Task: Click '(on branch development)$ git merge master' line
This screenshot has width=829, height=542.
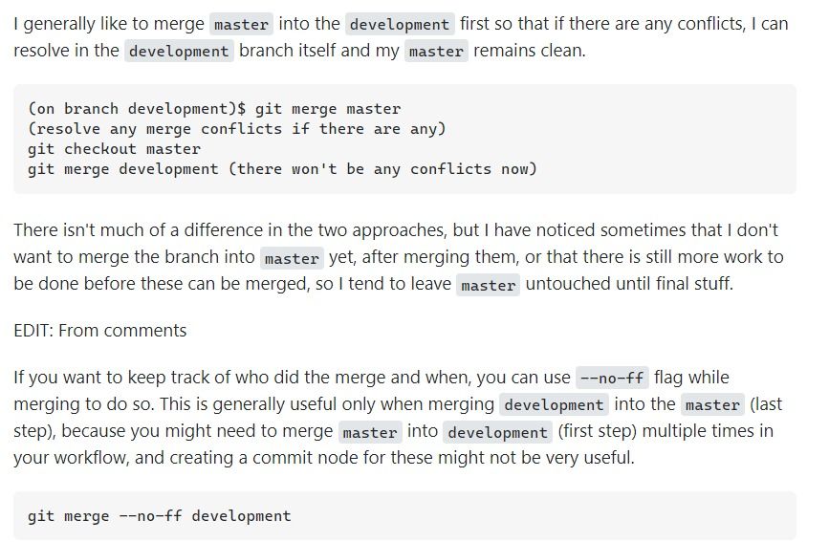Action: tap(214, 109)
